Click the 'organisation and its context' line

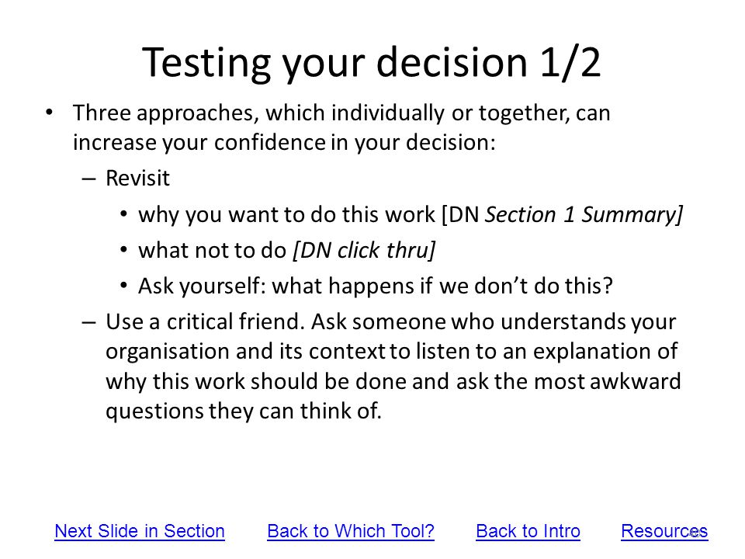(391, 352)
